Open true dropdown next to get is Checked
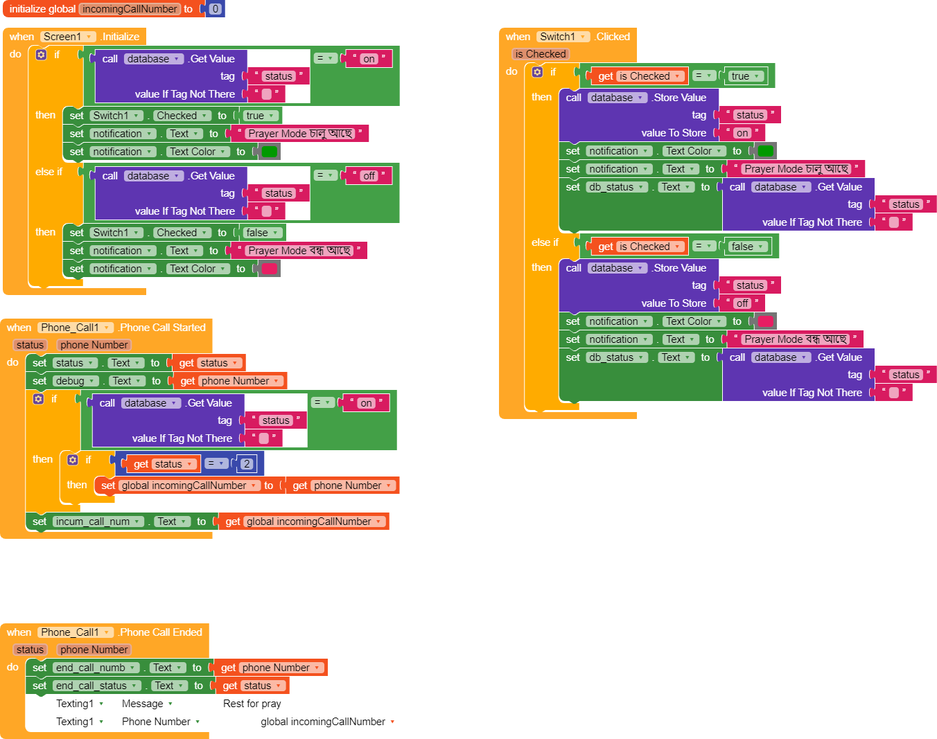The height and width of the screenshot is (739, 937). 746,76
